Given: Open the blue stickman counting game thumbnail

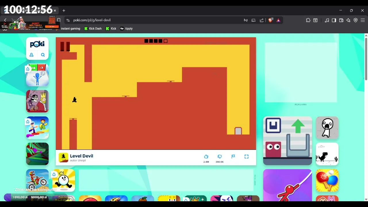Looking at the screenshot, I should click(37, 75).
